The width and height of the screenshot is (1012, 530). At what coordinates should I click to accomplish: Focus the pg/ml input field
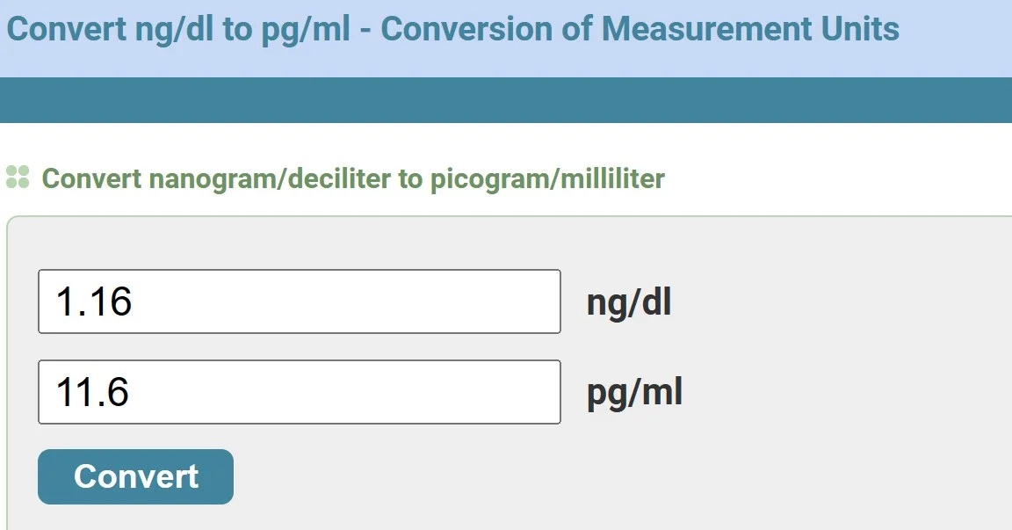[299, 392]
